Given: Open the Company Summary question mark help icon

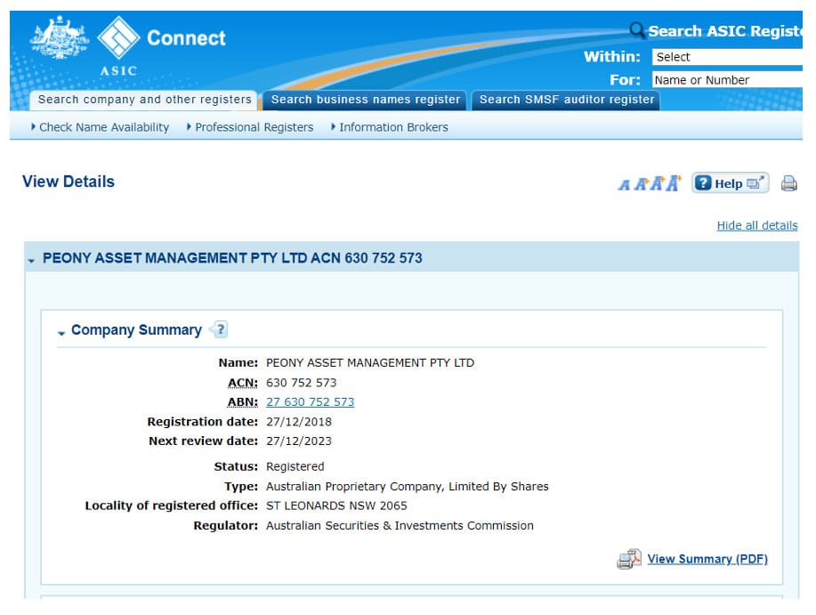Looking at the screenshot, I should pyautogui.click(x=219, y=329).
